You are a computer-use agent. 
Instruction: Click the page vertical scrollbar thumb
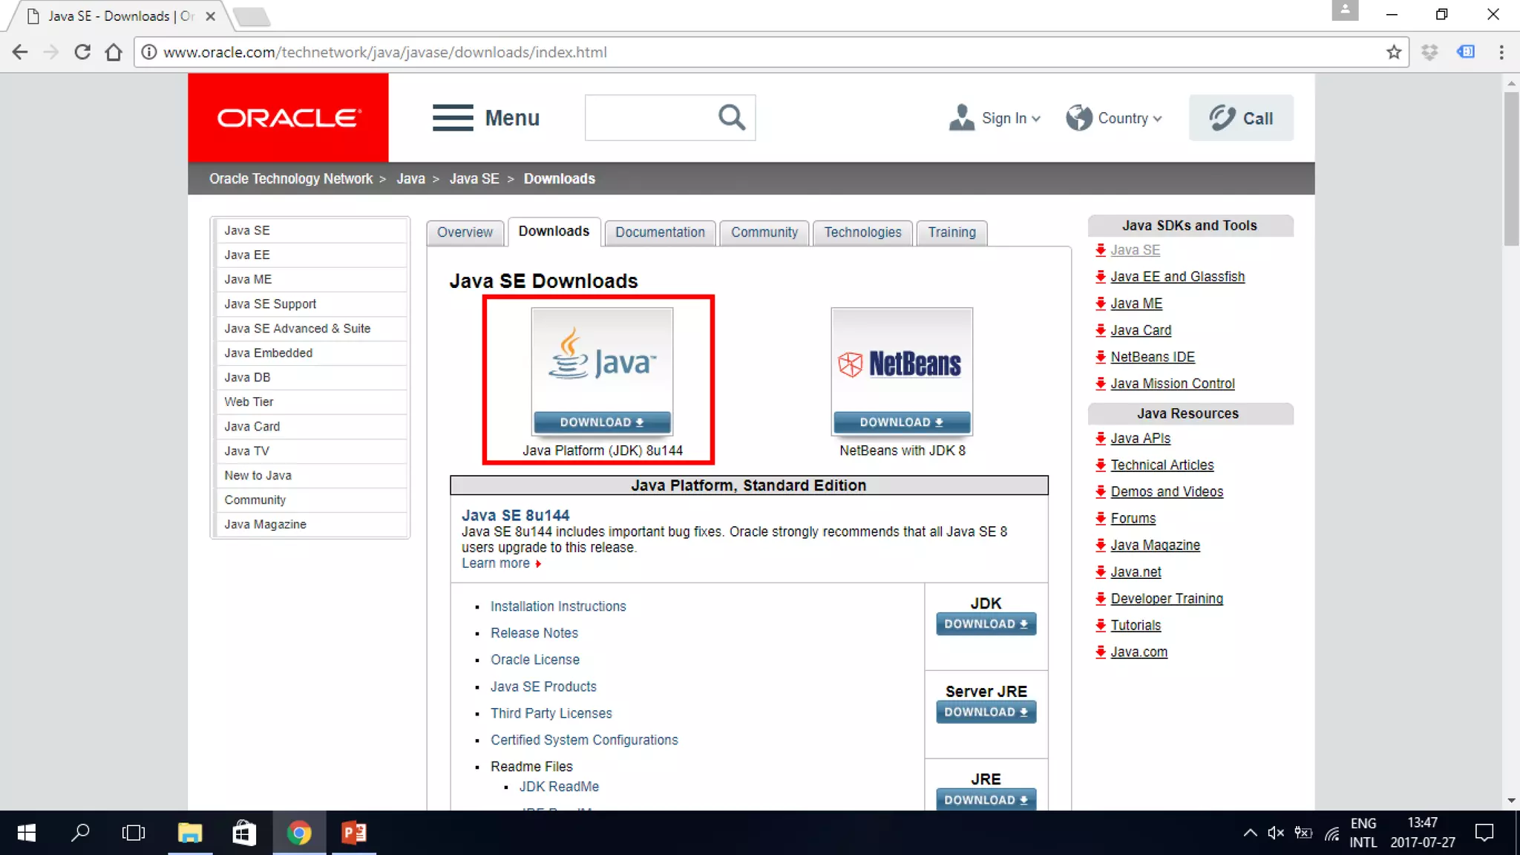point(1511,169)
